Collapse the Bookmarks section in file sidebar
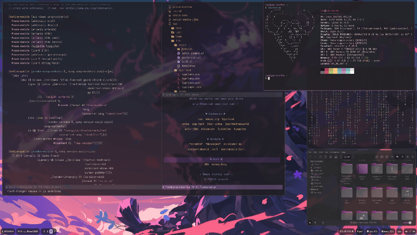Viewport: 417px width, 235px height. click(x=309, y=177)
